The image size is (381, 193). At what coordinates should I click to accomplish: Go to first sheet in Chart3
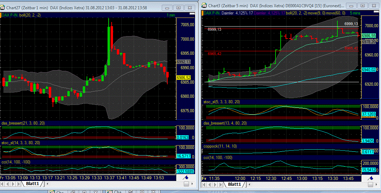click(x=204, y=185)
